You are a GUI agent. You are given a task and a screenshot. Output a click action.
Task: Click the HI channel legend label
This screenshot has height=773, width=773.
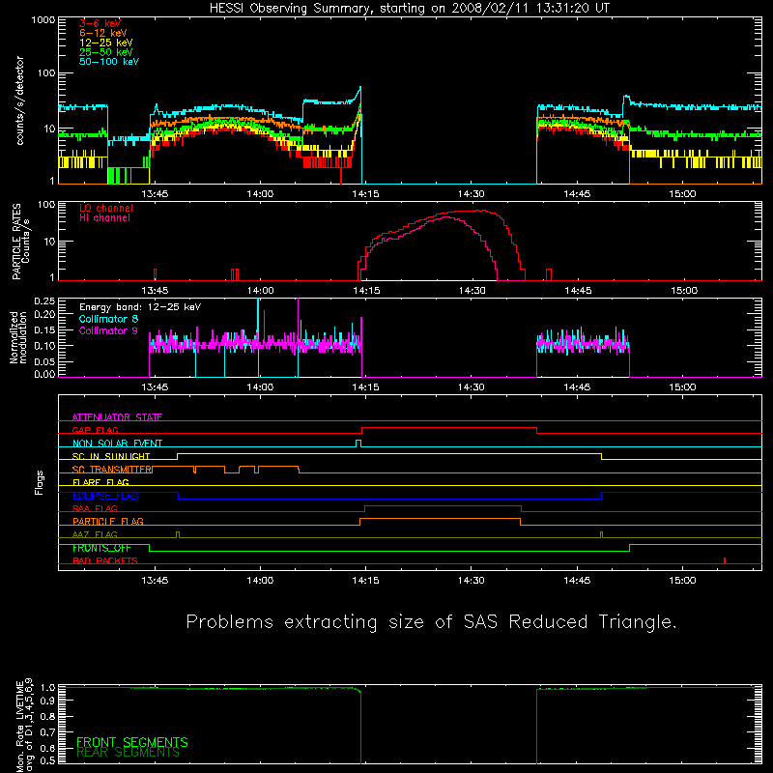click(104, 217)
